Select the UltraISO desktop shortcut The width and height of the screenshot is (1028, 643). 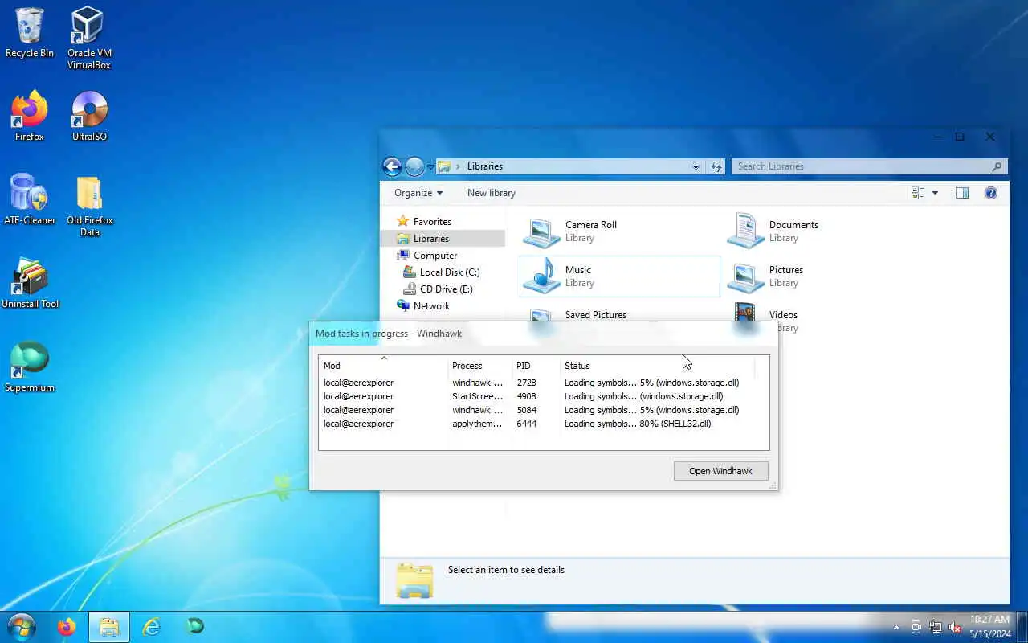pyautogui.click(x=89, y=116)
